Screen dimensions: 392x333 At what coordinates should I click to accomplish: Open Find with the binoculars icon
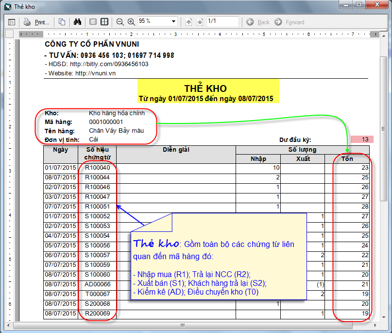(x=77, y=22)
